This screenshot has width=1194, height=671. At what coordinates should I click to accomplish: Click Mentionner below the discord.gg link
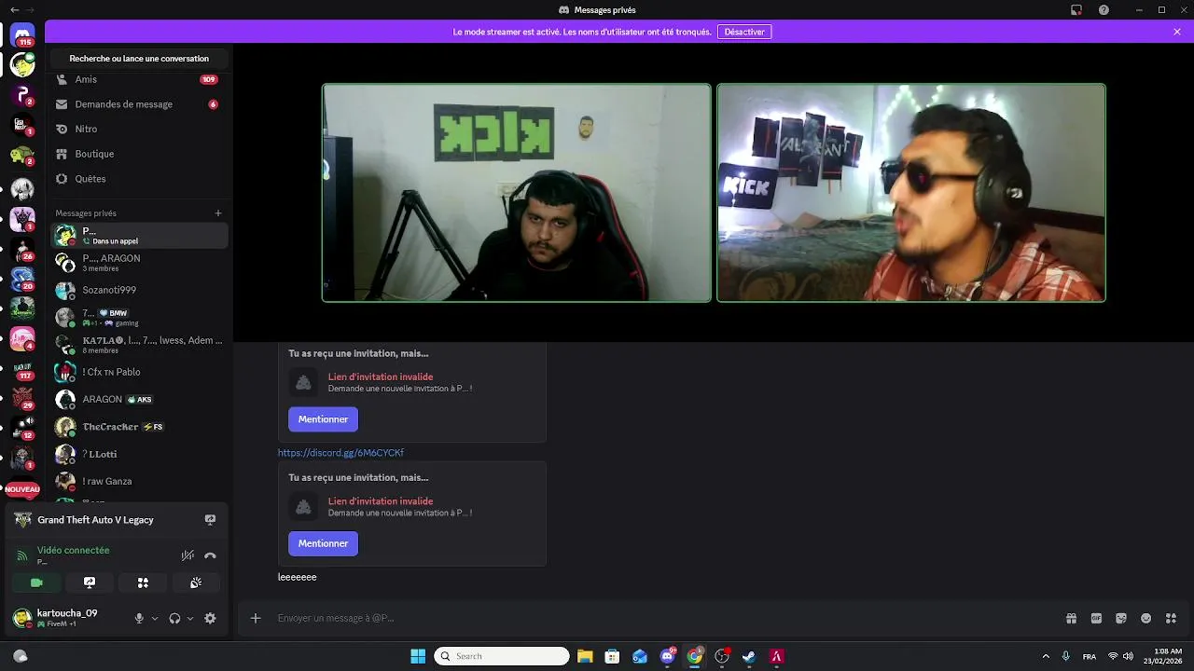pyautogui.click(x=323, y=543)
